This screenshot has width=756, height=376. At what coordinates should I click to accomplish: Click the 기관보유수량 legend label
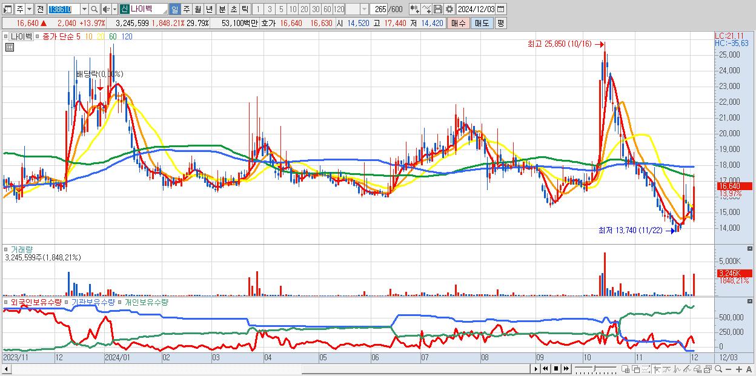pos(93,302)
